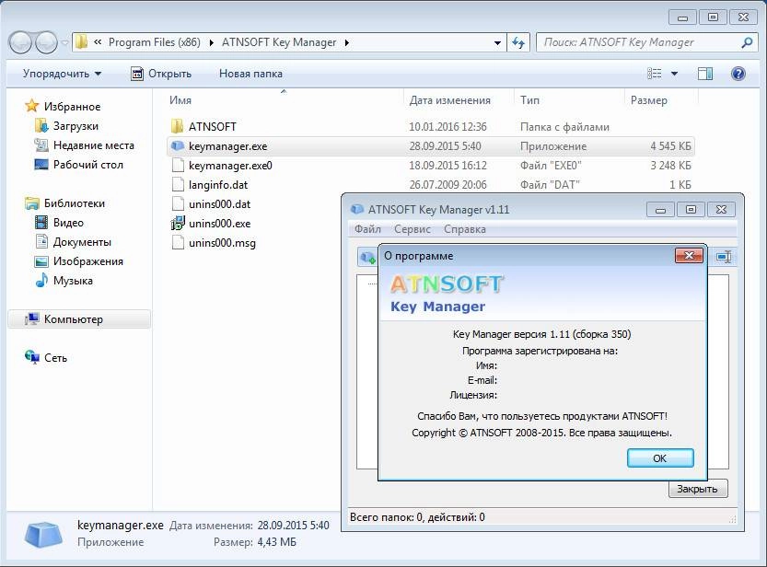This screenshot has width=767, height=567.
Task: Open the address bar history dropdown
Action: tap(497, 43)
